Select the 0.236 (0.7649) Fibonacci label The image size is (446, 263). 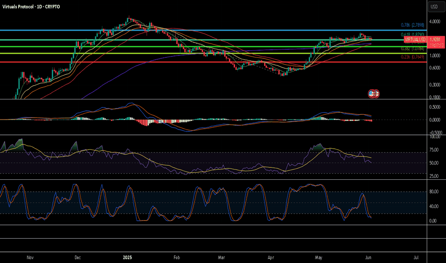point(411,57)
